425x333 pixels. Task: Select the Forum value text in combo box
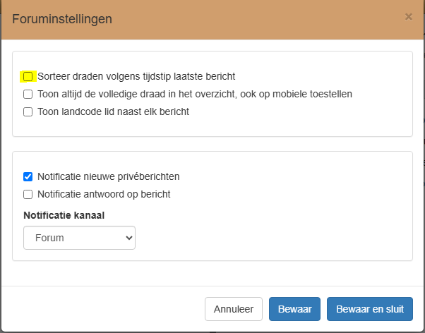49,238
